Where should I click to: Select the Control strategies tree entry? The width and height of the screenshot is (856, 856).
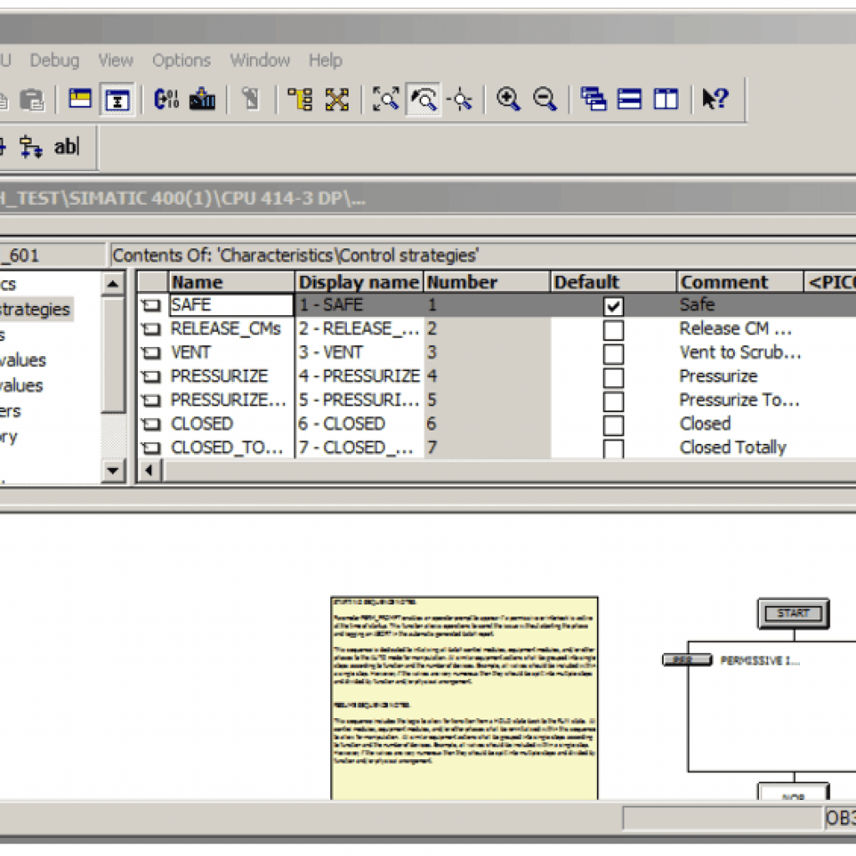(x=35, y=308)
